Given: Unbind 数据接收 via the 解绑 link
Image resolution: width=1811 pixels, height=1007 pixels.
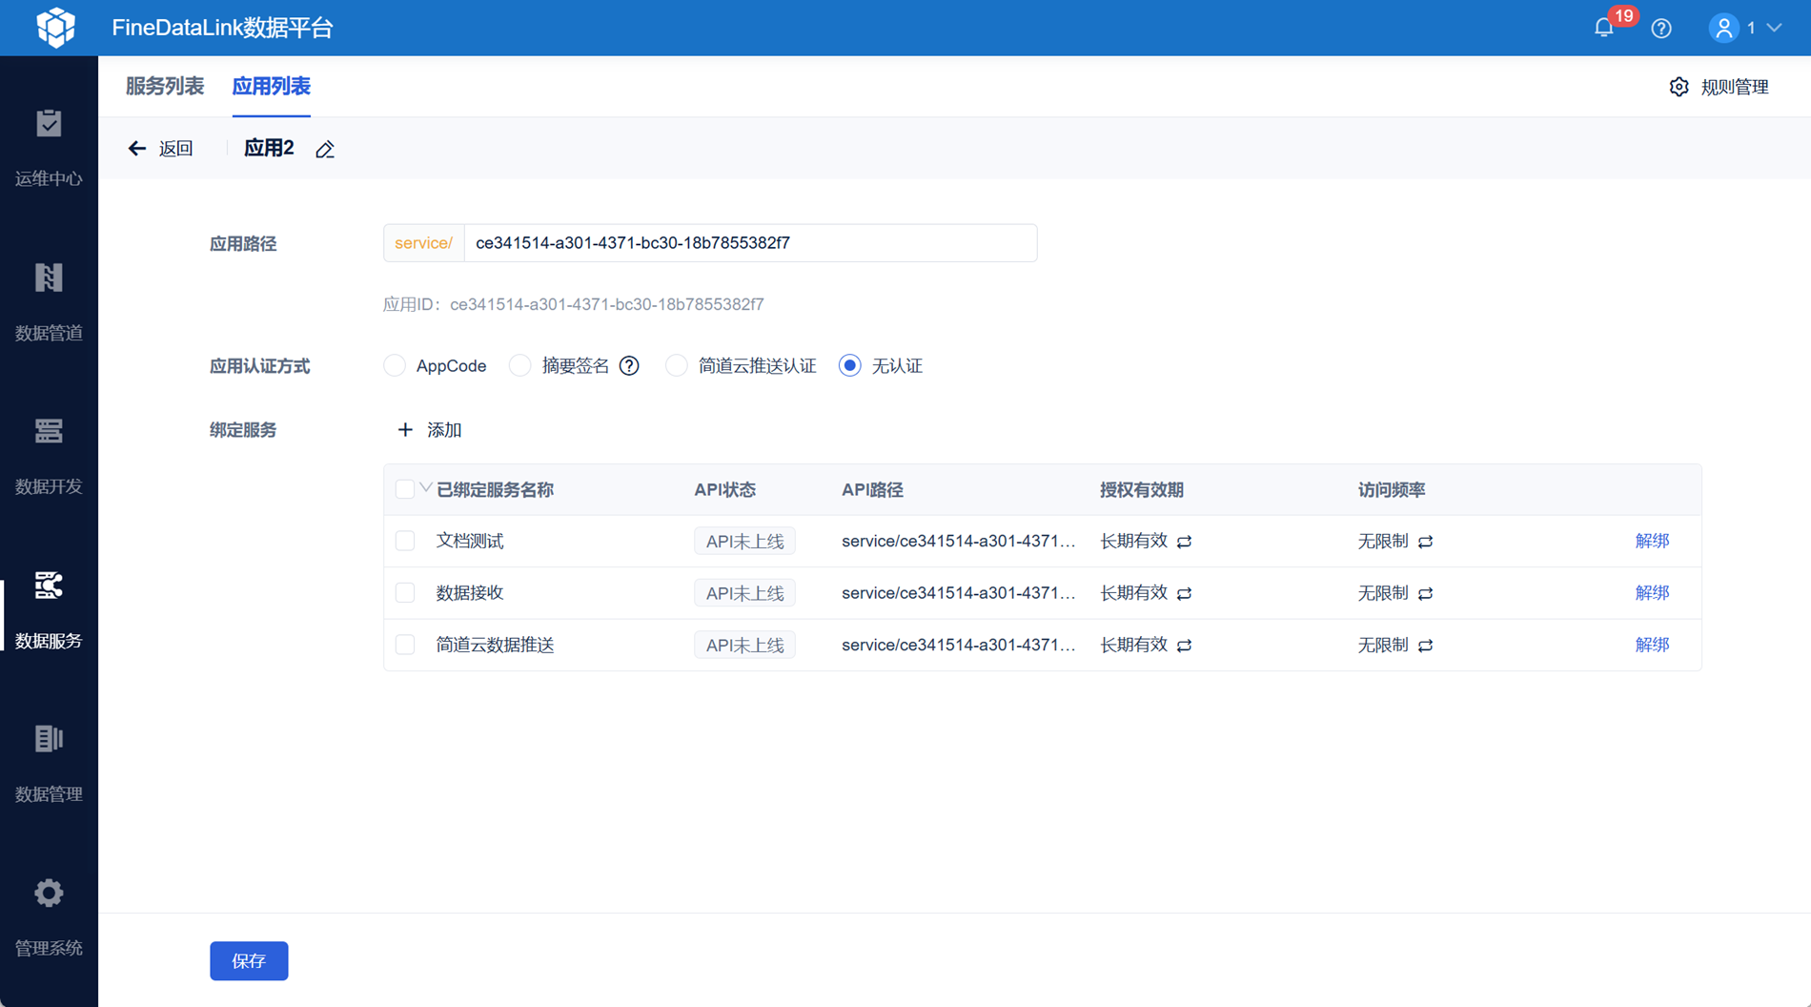Looking at the screenshot, I should click(1652, 593).
